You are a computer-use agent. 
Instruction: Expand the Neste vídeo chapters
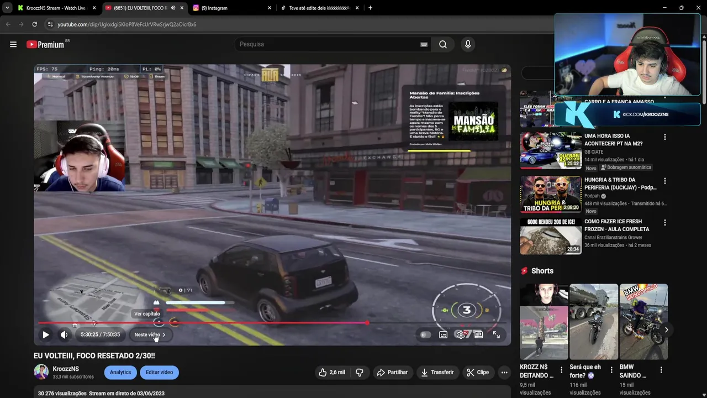point(150,334)
